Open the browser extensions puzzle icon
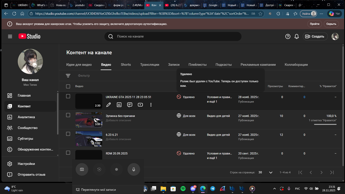The width and height of the screenshot is (345, 194). (x=279, y=14)
